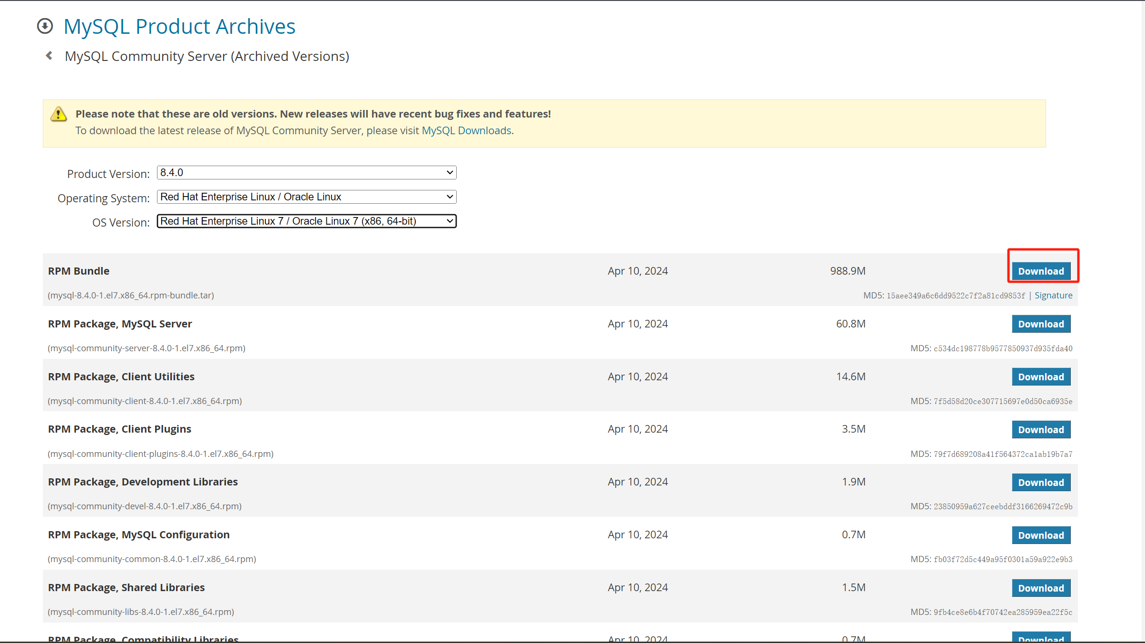Click the 988.9M size value
The height and width of the screenshot is (643, 1145).
click(848, 271)
